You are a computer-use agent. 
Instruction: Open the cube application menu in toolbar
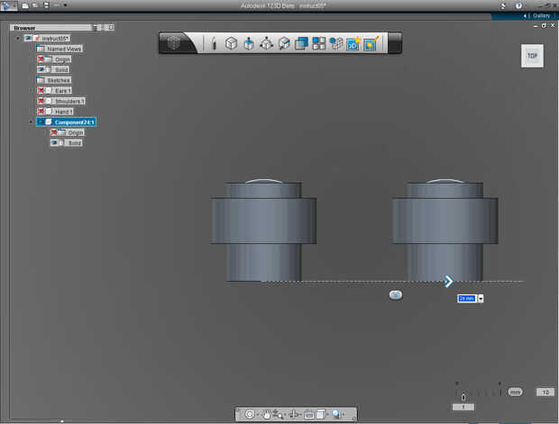pyautogui.click(x=174, y=43)
